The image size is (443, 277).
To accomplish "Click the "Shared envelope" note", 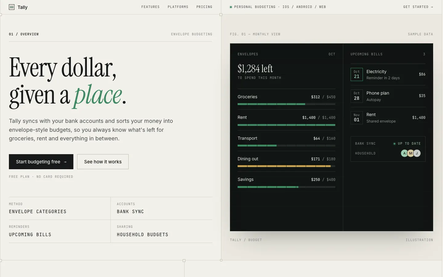I will coord(381,121).
